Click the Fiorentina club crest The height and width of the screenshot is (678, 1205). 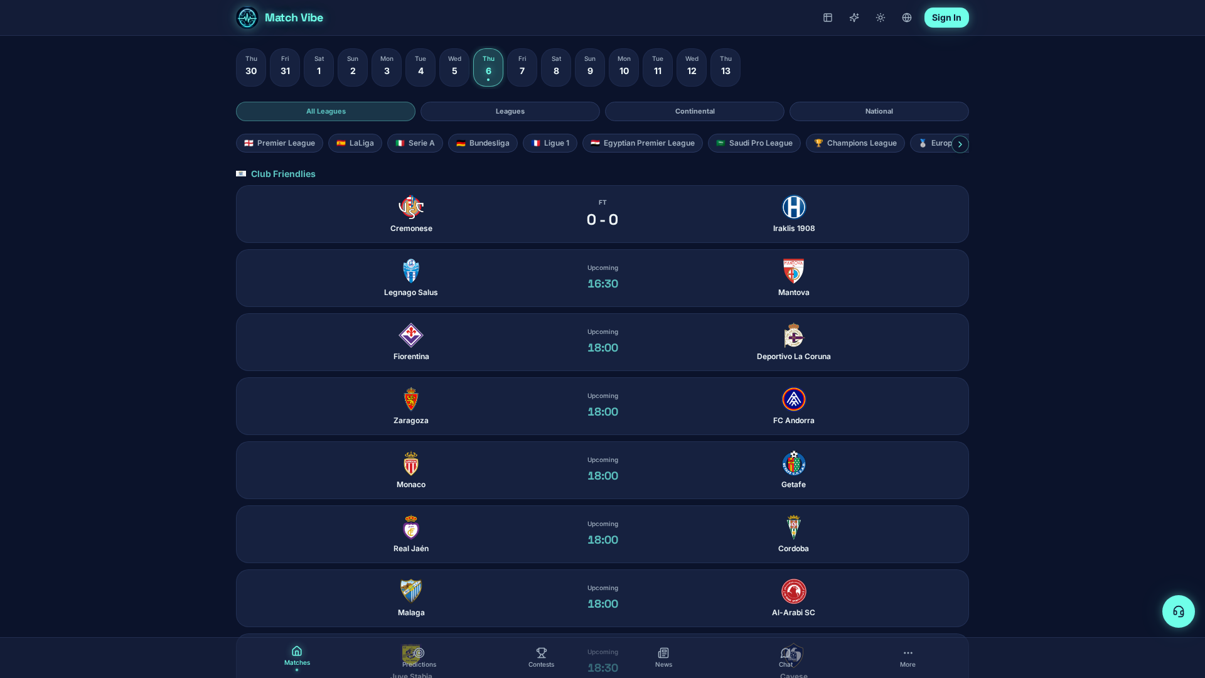[x=411, y=335]
